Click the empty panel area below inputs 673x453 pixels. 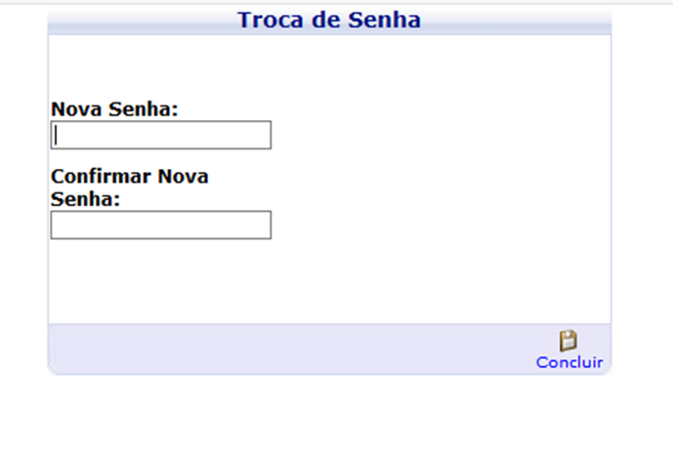tap(329, 281)
